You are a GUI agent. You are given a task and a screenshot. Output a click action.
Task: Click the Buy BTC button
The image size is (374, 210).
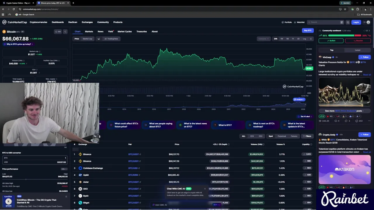(308, 30)
